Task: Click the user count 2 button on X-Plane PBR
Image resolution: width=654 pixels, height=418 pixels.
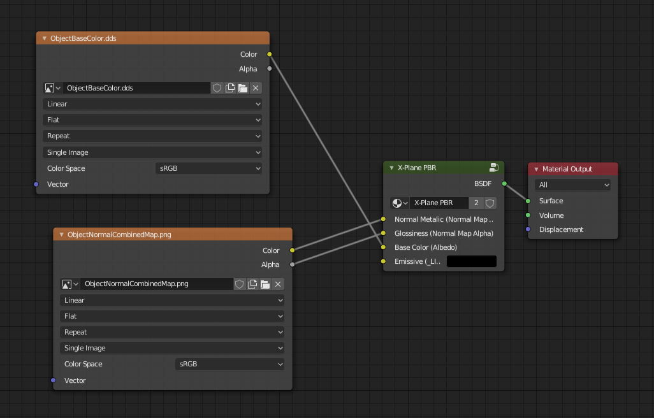Action: 476,203
